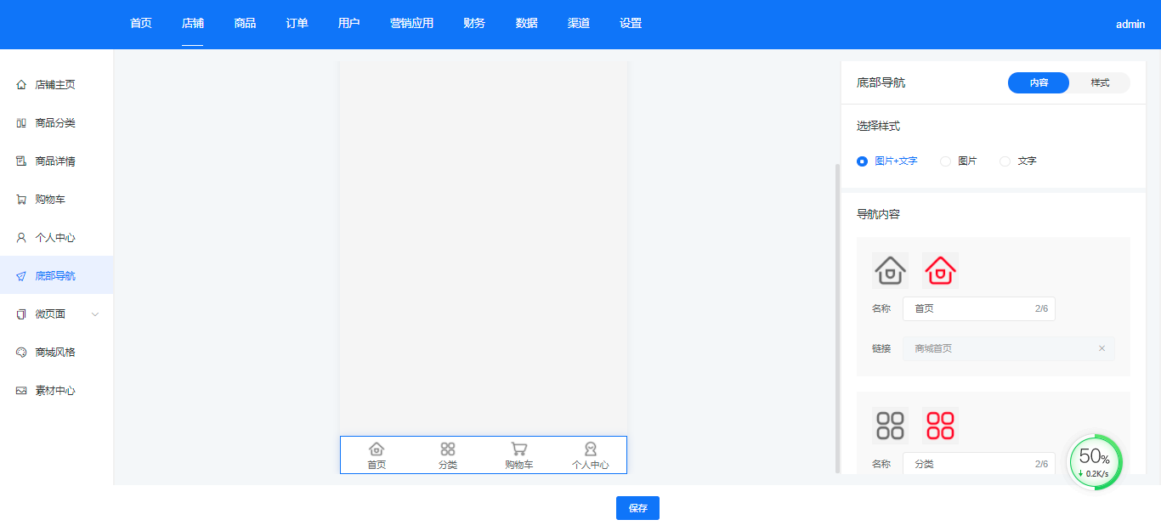The height and width of the screenshot is (531, 1161).
Task: Tap the category icon in preview bar
Action: (x=448, y=449)
